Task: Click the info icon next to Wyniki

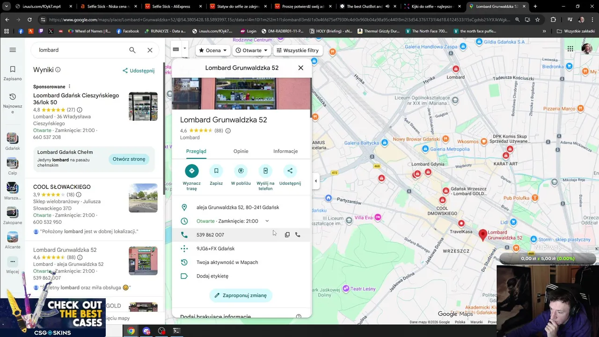Action: tap(58, 70)
